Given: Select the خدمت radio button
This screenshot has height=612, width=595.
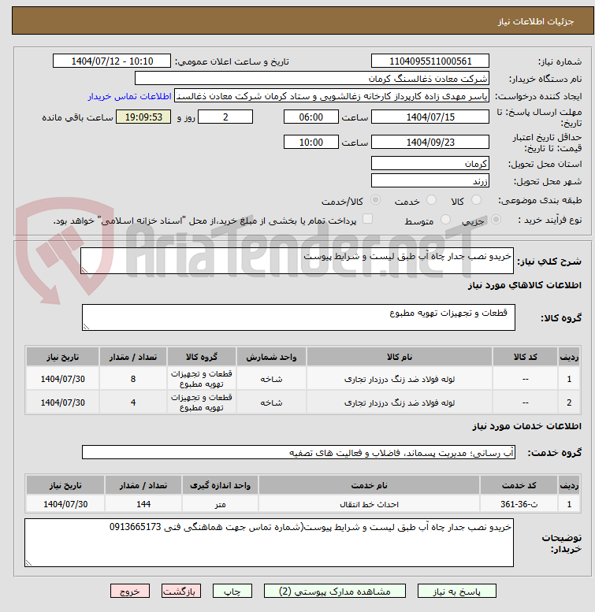Looking at the screenshot, I should click(x=431, y=200).
